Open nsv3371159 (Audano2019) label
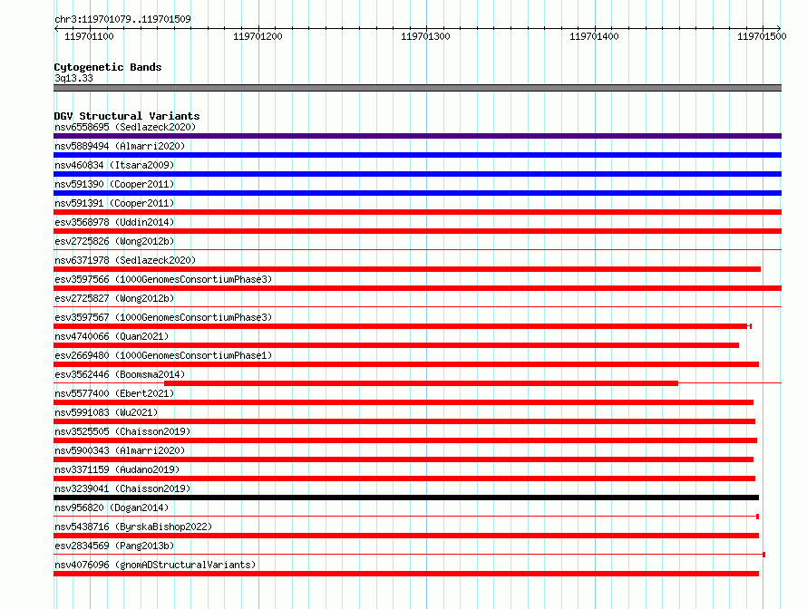Viewport: 807px width, 609px height. [117, 469]
